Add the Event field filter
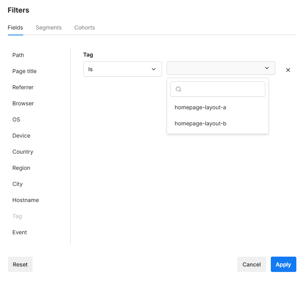Image resolution: width=305 pixels, height=281 pixels. click(x=20, y=232)
